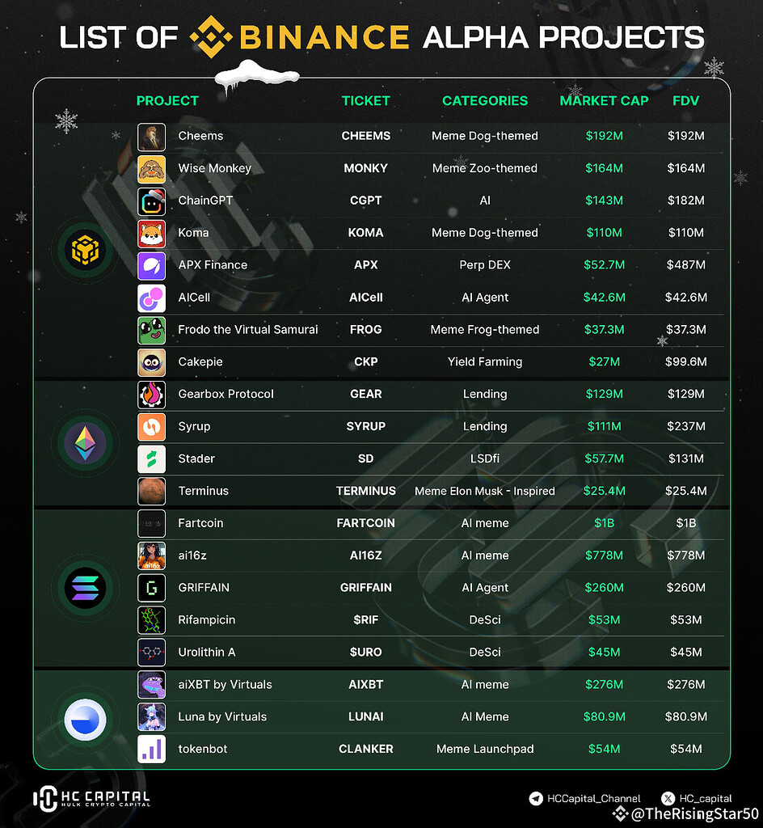Click the Gearbox Protocol gear icon
763x828 pixels.
tap(151, 395)
